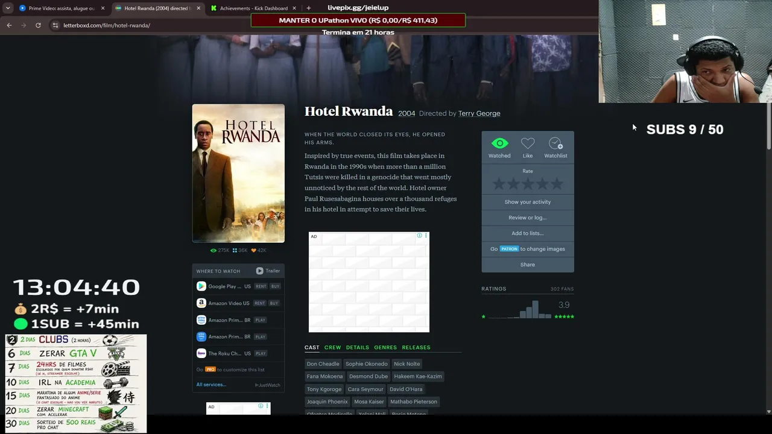Screen dimensions: 772x434
Task: Open the 2004 release year link
Action: coord(407,113)
